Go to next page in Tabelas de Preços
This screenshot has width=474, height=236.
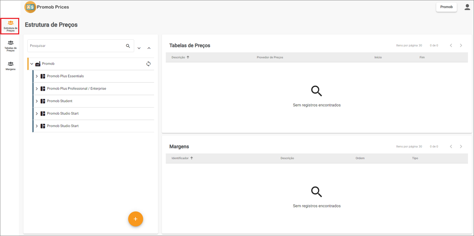click(461, 46)
